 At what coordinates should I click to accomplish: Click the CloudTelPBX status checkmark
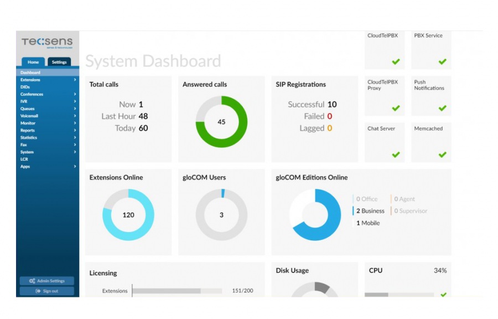[396, 61]
